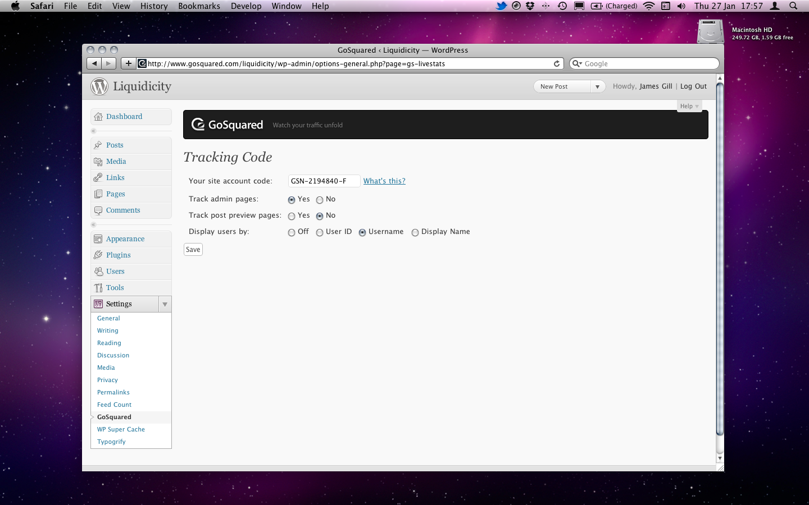Screen dimensions: 809x505
Task: Click the Links chain icon
Action: pos(98,178)
